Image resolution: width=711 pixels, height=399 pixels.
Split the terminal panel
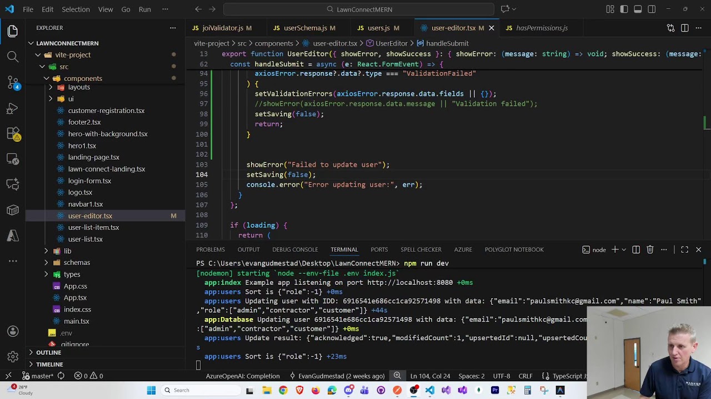pyautogui.click(x=636, y=250)
